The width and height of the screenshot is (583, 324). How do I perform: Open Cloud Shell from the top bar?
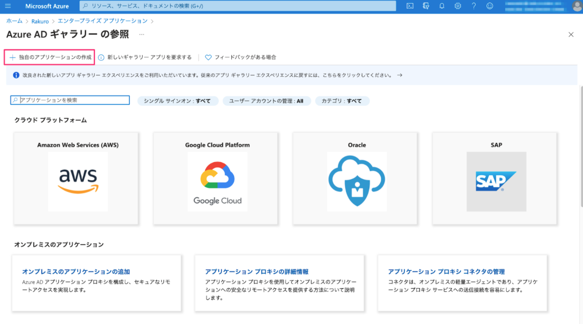click(x=410, y=6)
